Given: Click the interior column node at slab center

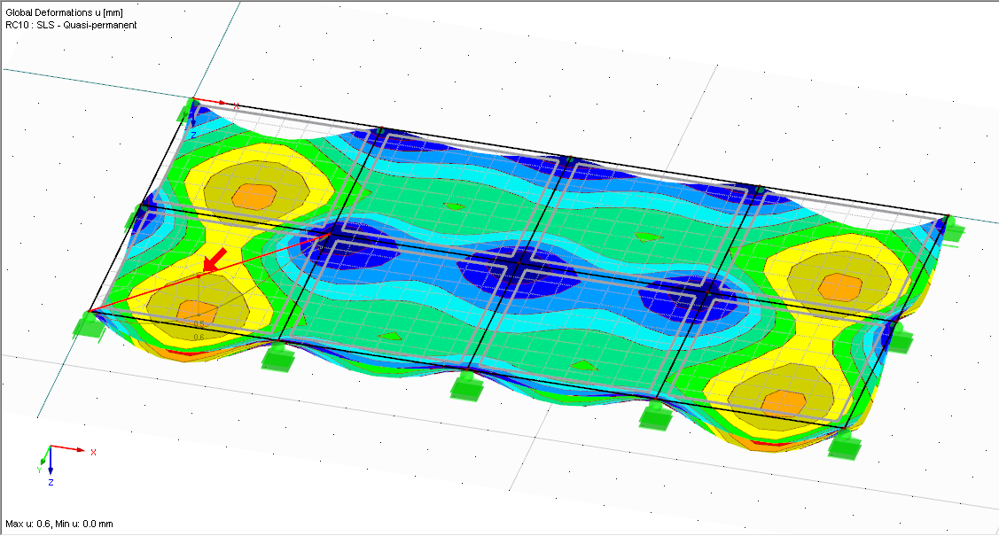Looking at the screenshot, I should 519,263.
